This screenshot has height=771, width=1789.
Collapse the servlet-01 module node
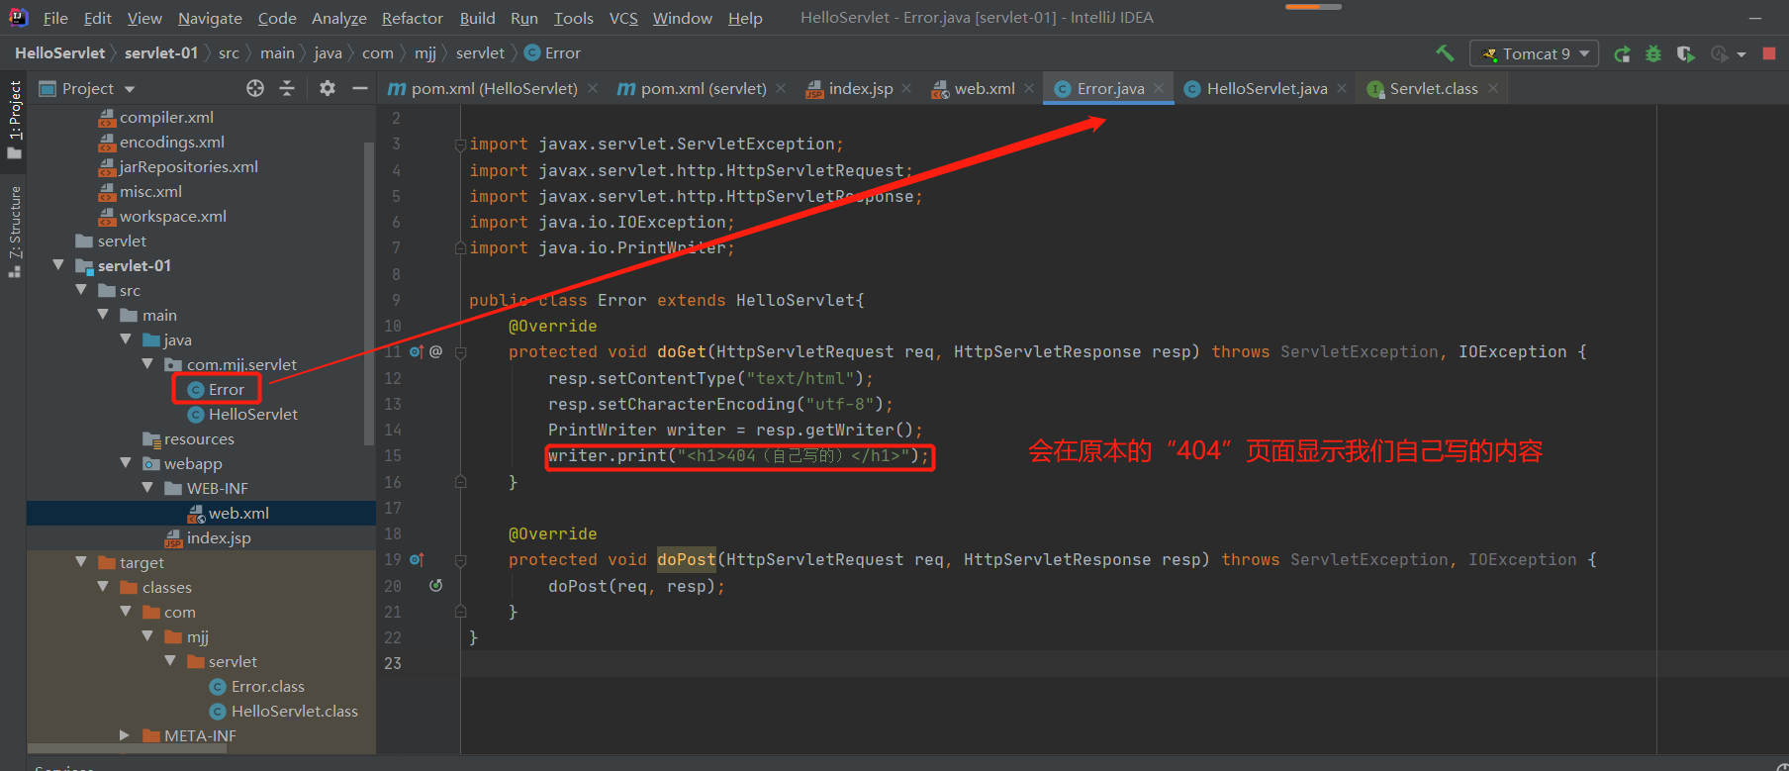point(58,265)
